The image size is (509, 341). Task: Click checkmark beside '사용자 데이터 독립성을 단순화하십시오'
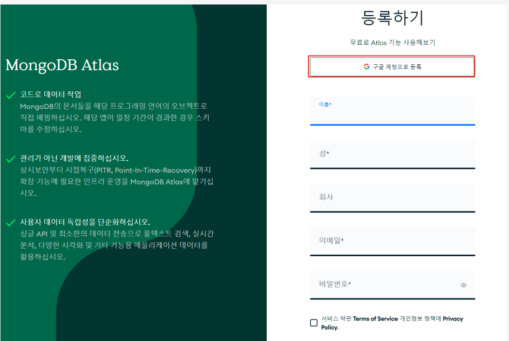point(11,223)
